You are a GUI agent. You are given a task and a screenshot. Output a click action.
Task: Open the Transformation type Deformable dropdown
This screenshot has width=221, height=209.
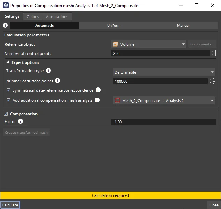164,72
